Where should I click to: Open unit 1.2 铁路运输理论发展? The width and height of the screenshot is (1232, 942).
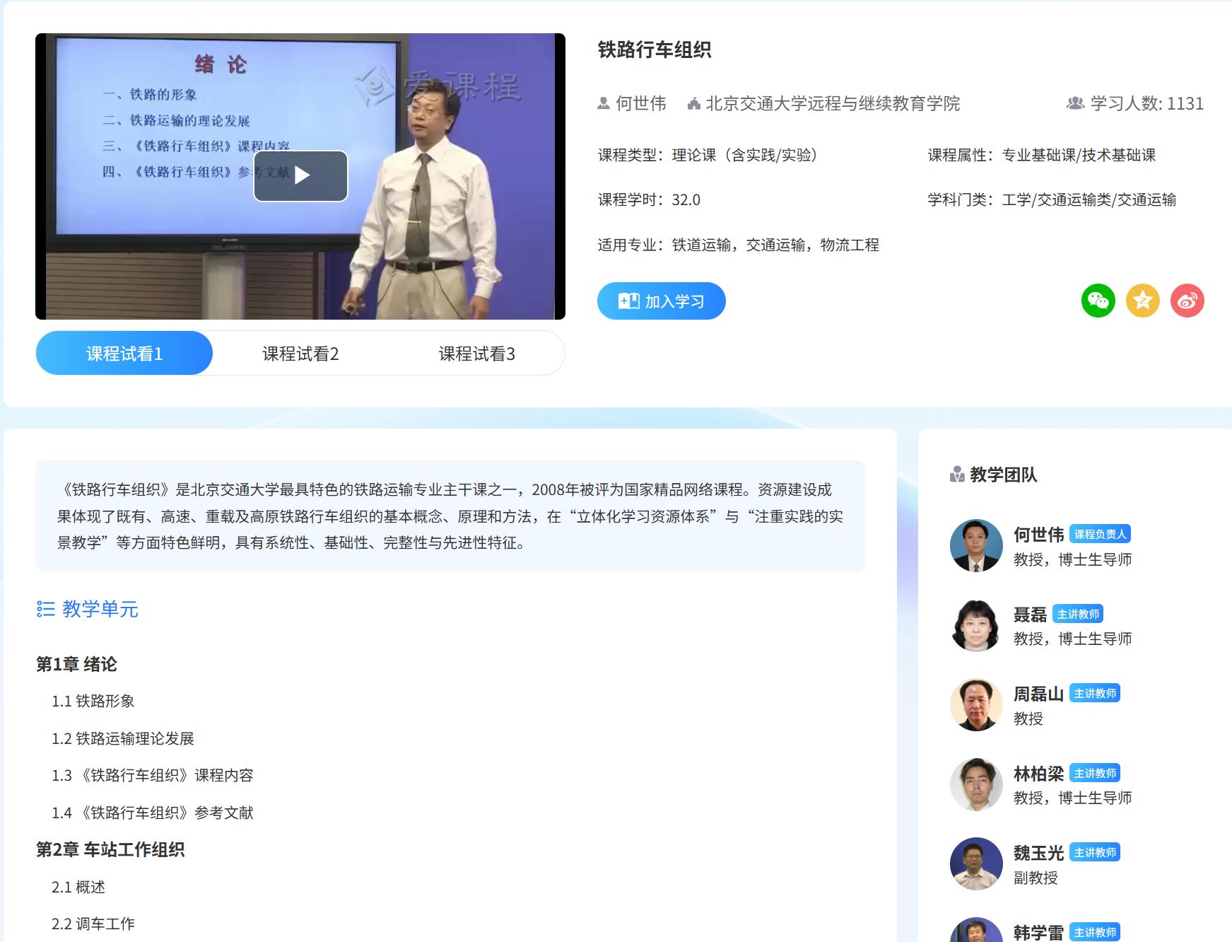coord(122,738)
